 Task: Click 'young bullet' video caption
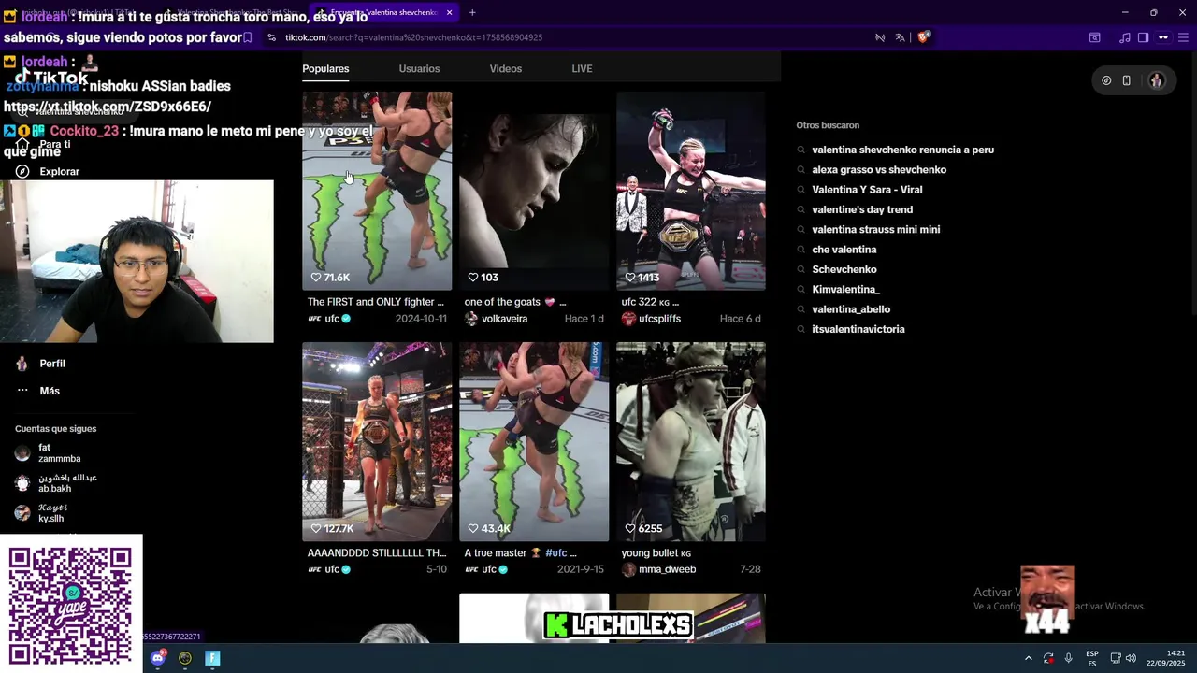click(656, 553)
